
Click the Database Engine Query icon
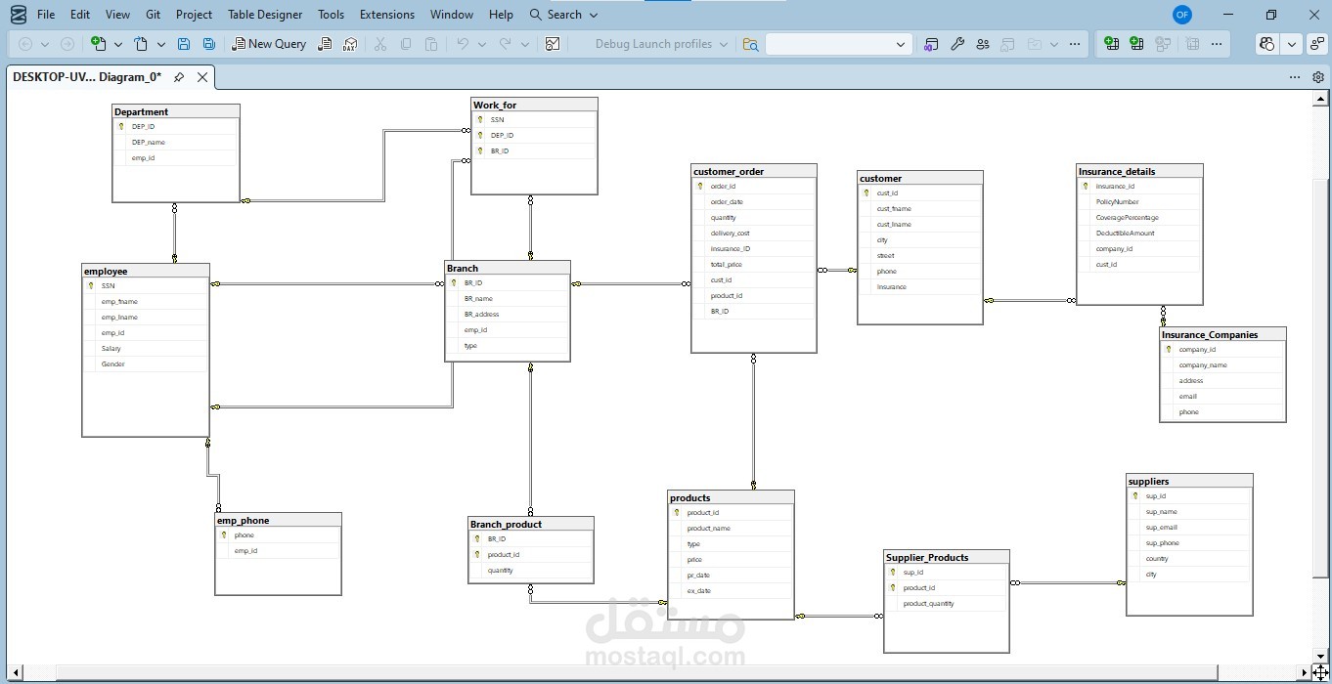(x=325, y=44)
